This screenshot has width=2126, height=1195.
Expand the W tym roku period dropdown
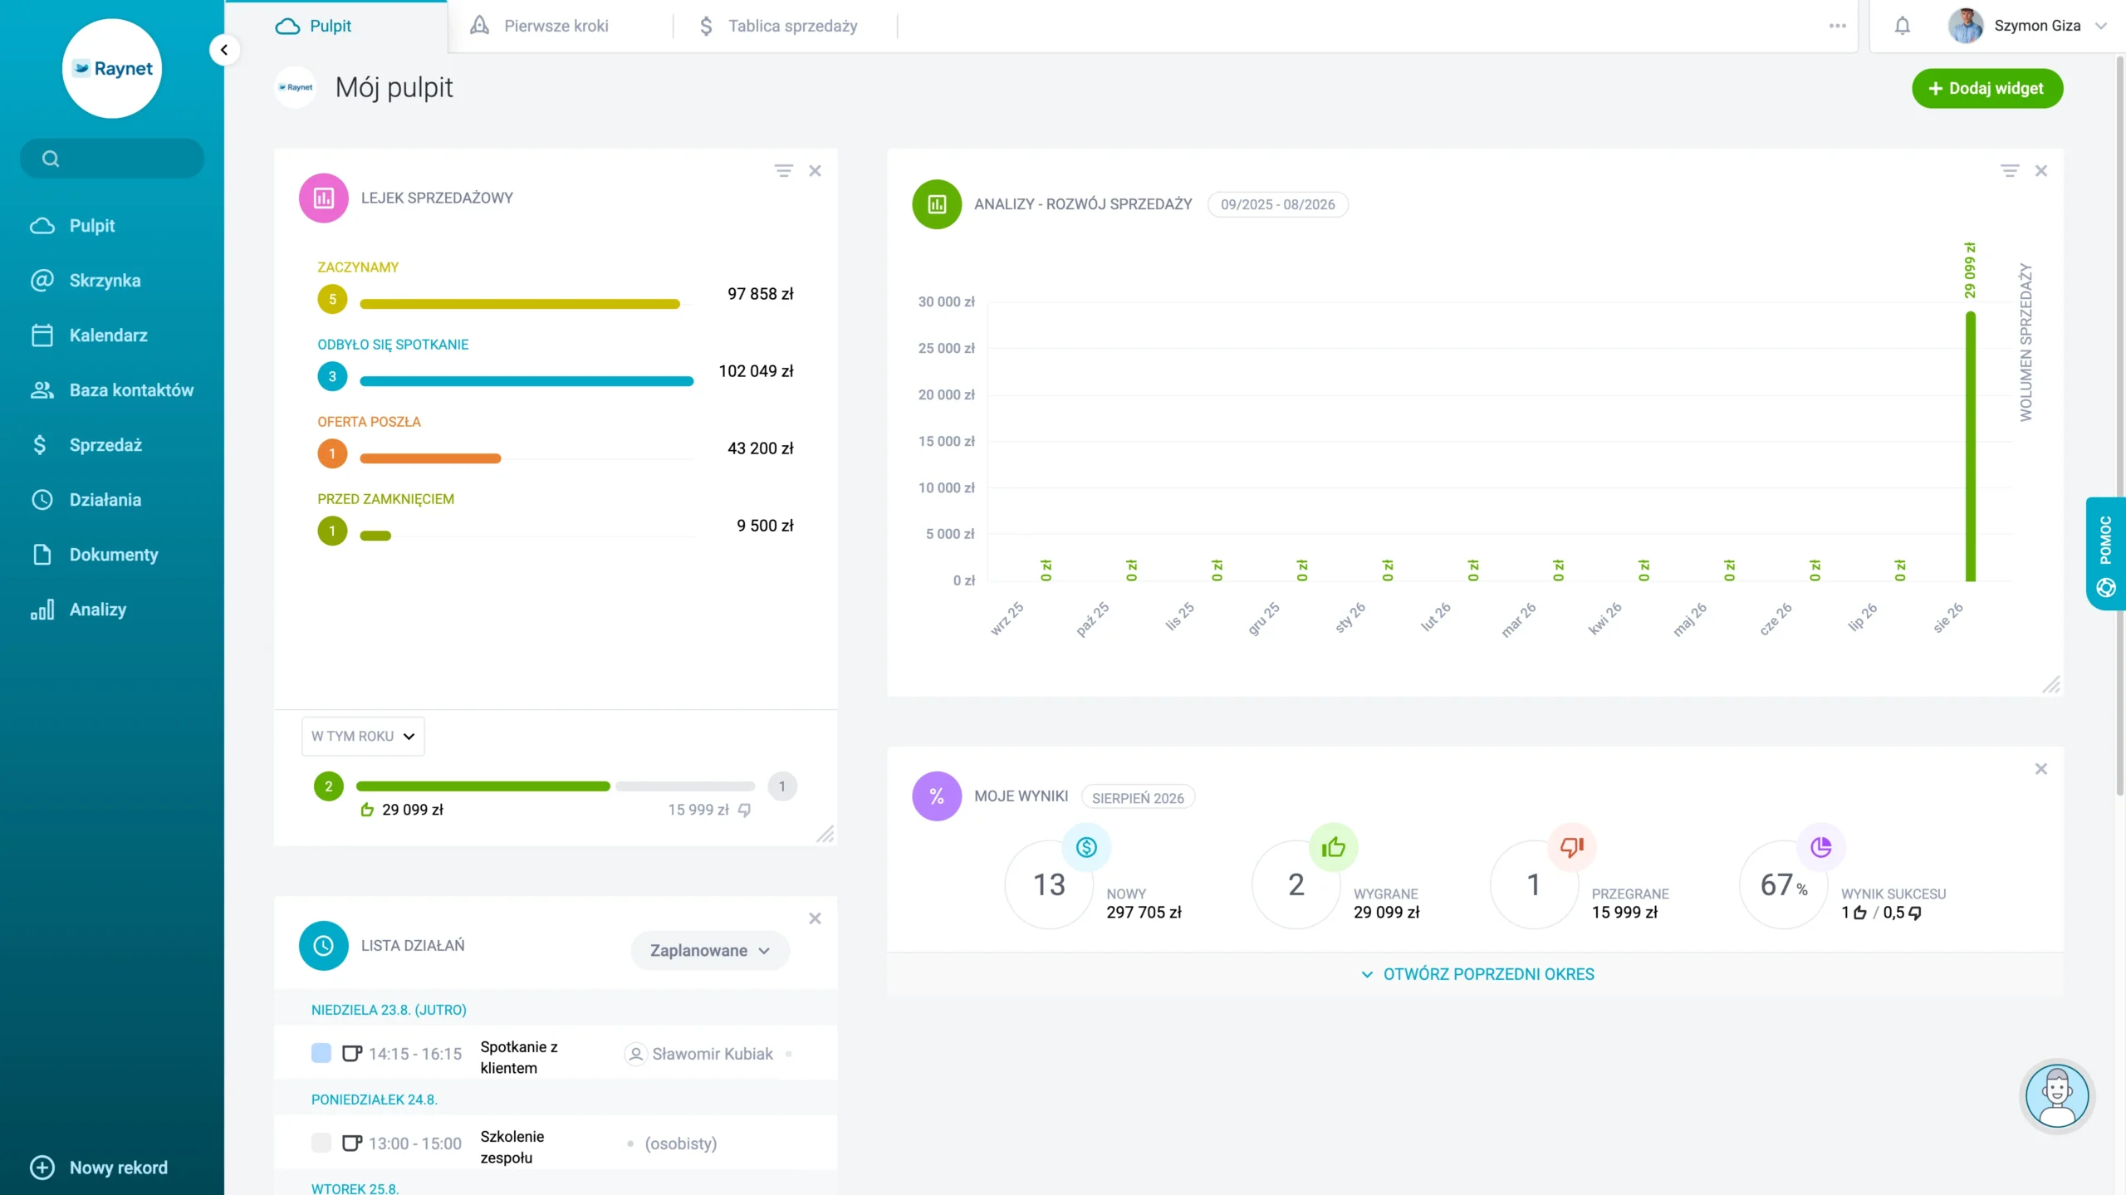363,737
